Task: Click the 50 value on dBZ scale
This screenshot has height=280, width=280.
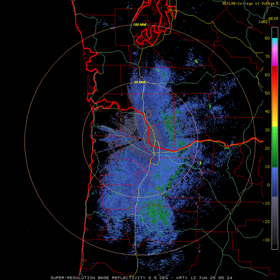Action: coord(267,93)
